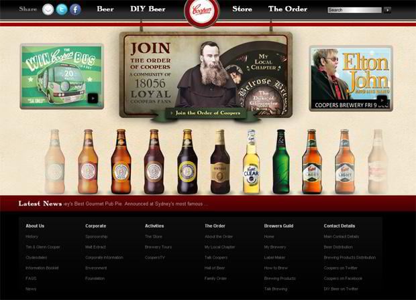
Task: Go to the Store menu item
Action: (x=242, y=9)
